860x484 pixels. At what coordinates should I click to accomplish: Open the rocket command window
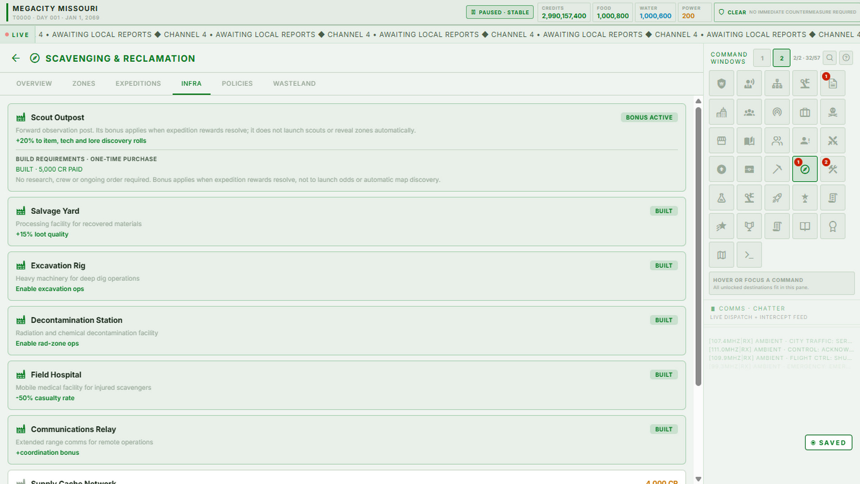[777, 198]
